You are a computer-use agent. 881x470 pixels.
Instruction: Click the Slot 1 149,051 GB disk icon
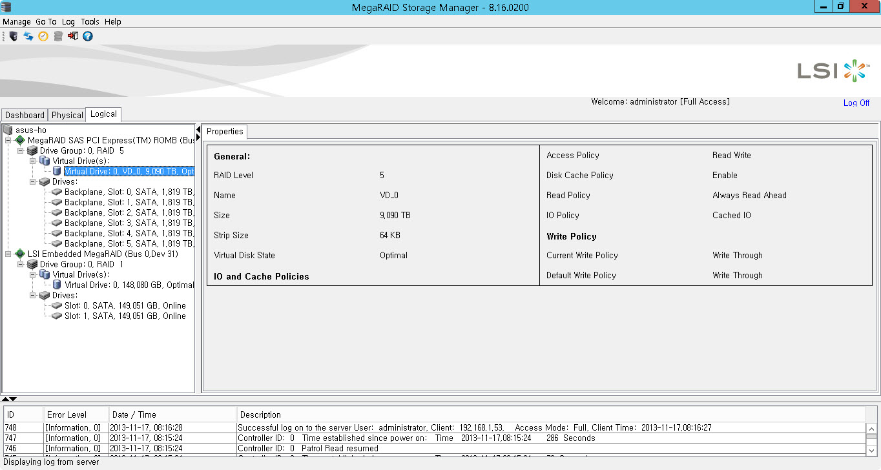pyautogui.click(x=57, y=316)
